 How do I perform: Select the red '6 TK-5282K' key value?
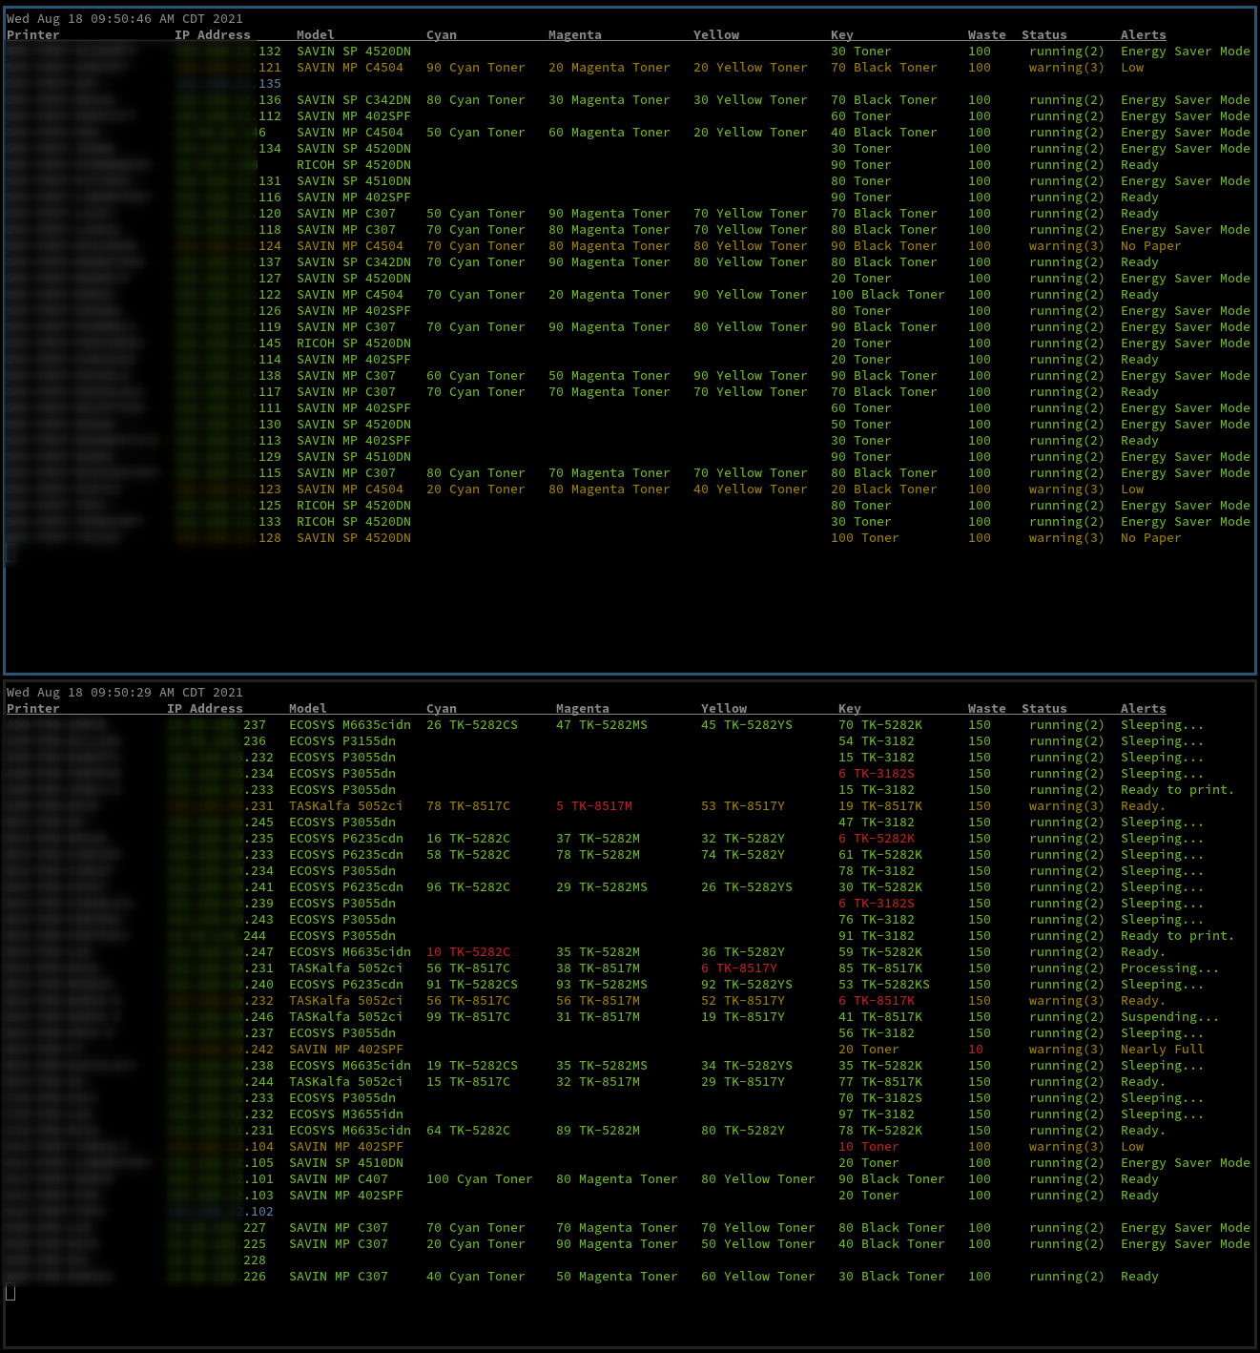(877, 839)
